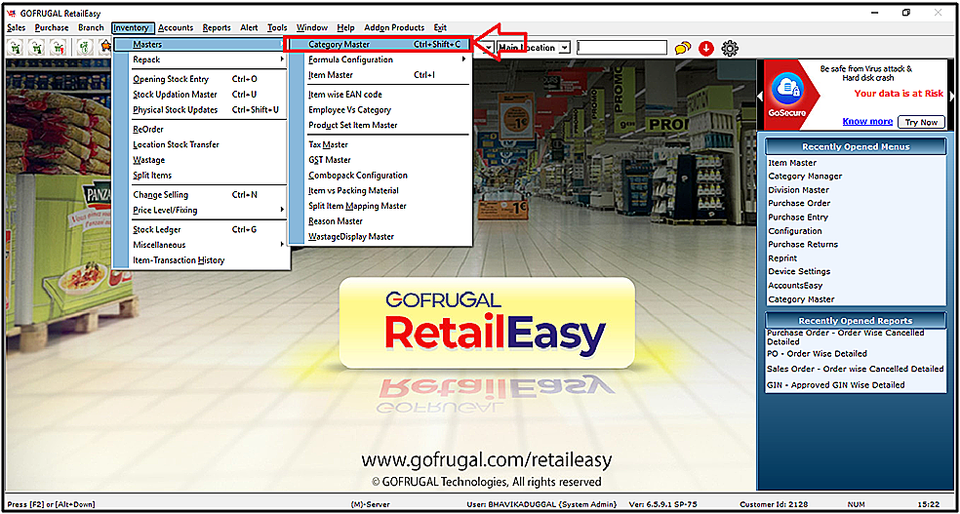Open Reason Master

(379, 220)
